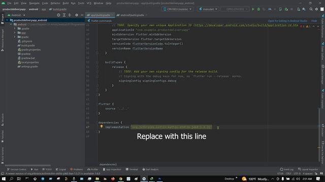Open the Version Control tool window
Image resolution: width=325 pixels, height=182 pixels.
(x=16, y=169)
